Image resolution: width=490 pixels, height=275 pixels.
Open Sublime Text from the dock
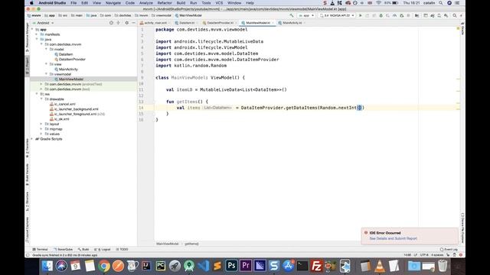217,266
